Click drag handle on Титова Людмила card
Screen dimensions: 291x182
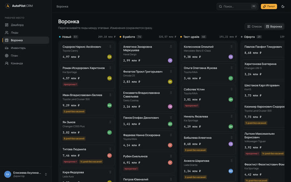110,149
